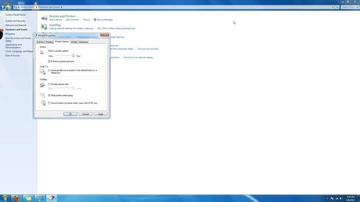Open the address bar history dropdown
360x202 pixels.
332,7
